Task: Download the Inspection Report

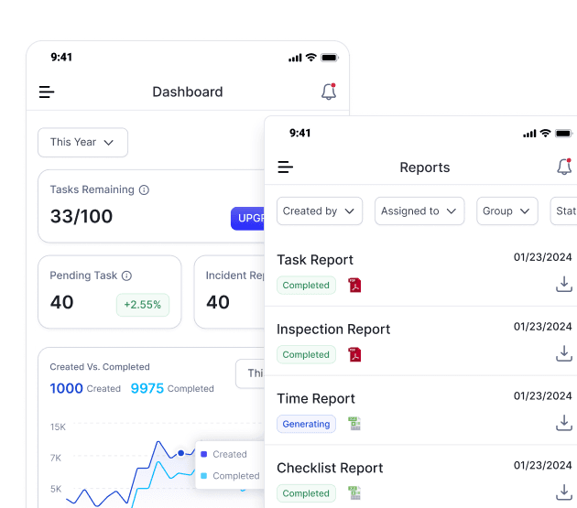Action: tap(564, 353)
